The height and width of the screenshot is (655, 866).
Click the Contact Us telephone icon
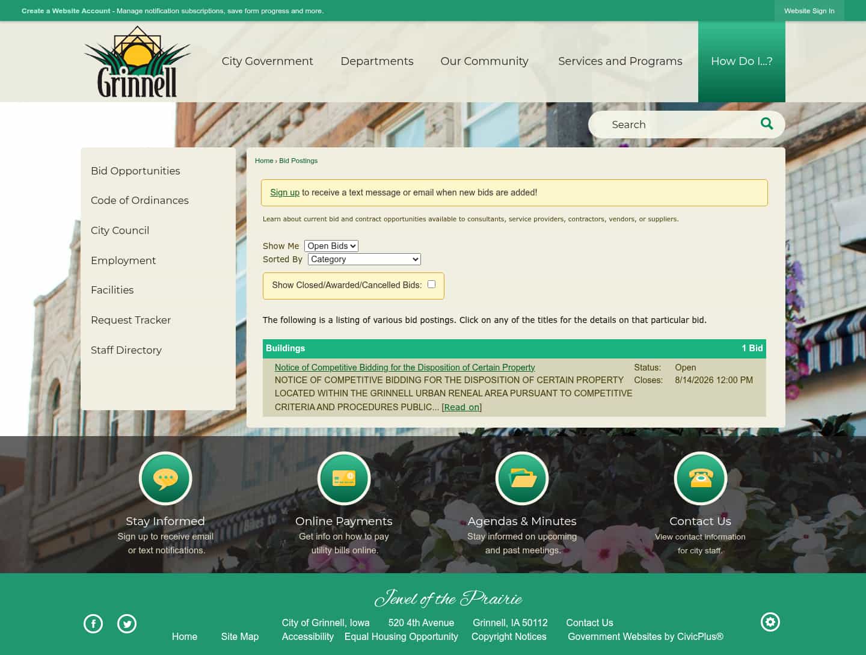pyautogui.click(x=701, y=479)
